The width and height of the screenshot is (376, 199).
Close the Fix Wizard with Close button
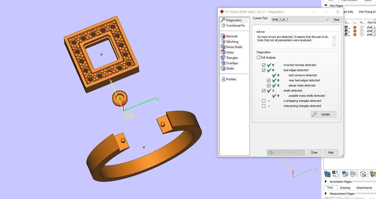pyautogui.click(x=314, y=152)
